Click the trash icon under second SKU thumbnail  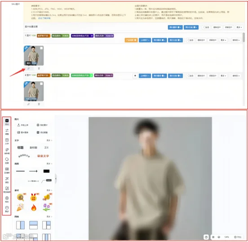(x=39, y=104)
